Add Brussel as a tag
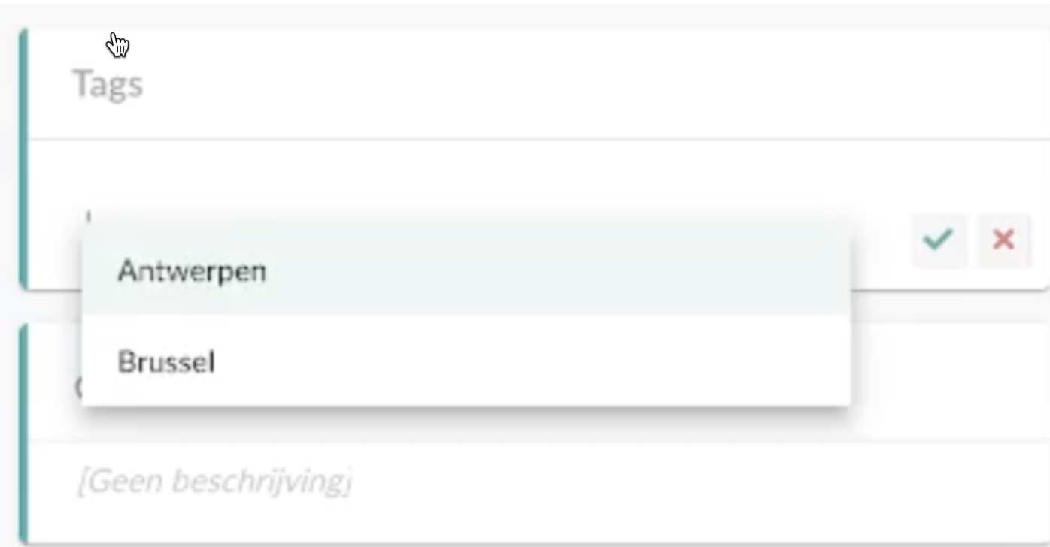This screenshot has width=1050, height=547. (466, 361)
